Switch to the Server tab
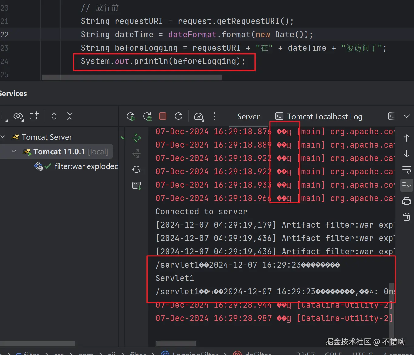 (x=248, y=117)
